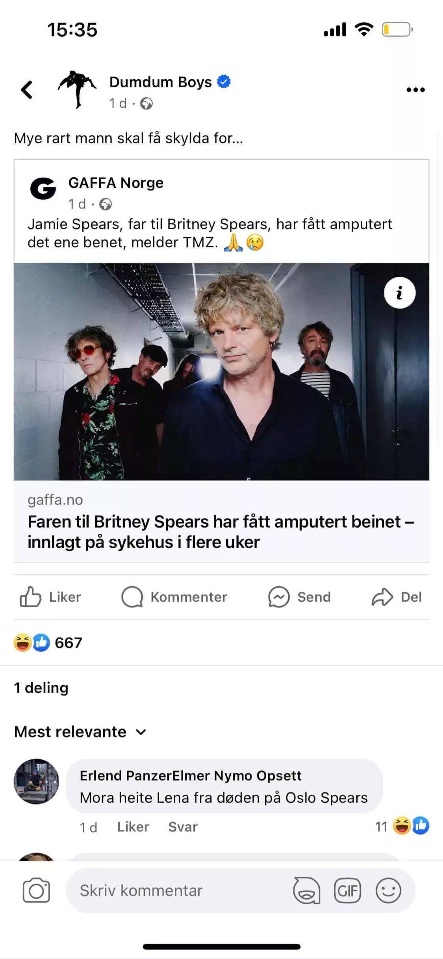The image size is (443, 959).
Task: Open the Dumdum Boys profile picture
Action: coord(78,89)
